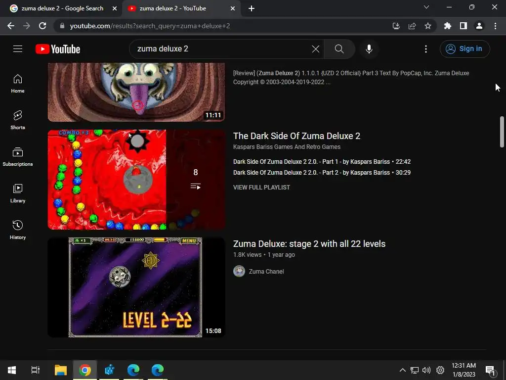Bookmark this page with star icon
The height and width of the screenshot is (380, 506).
tap(427, 26)
